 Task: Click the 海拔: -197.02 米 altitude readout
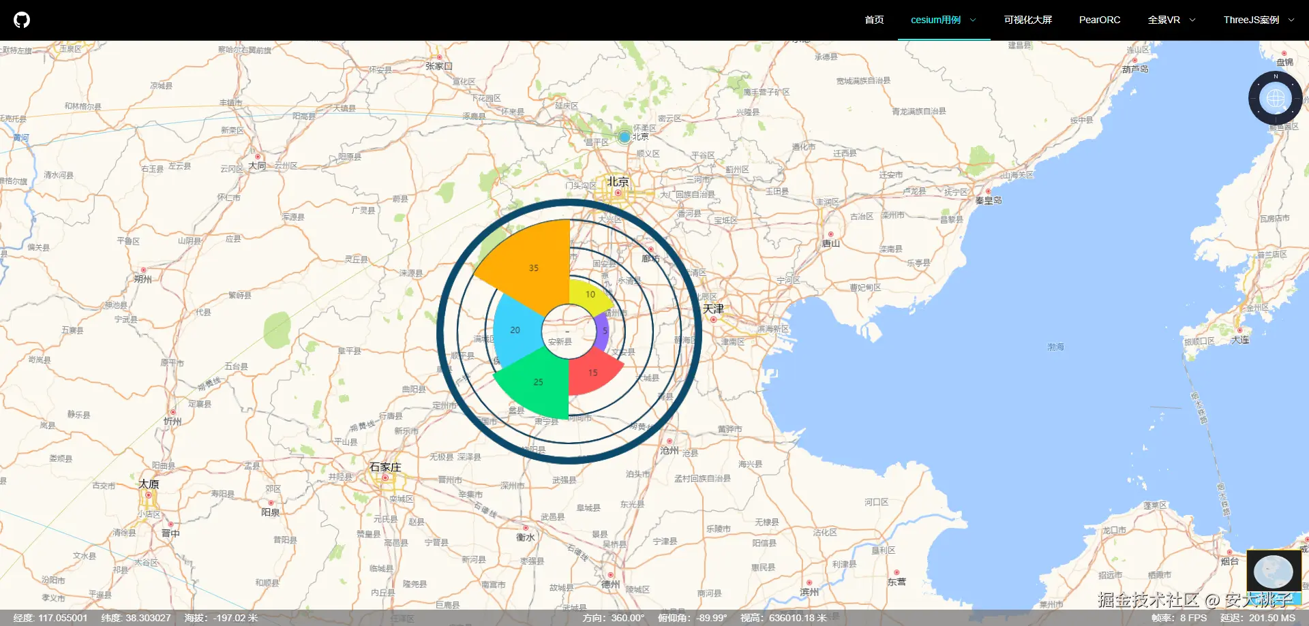(x=221, y=618)
